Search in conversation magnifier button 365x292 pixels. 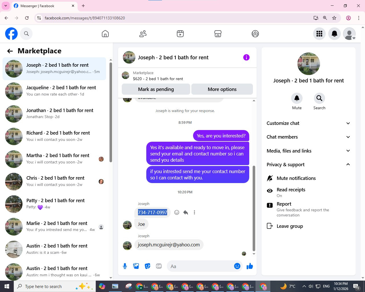(319, 98)
